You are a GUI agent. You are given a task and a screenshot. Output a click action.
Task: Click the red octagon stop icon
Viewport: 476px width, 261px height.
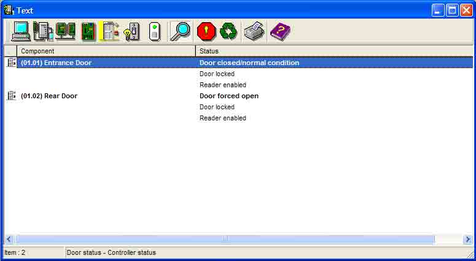[206, 31]
